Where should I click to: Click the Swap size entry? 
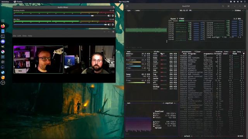click(x=138, y=74)
